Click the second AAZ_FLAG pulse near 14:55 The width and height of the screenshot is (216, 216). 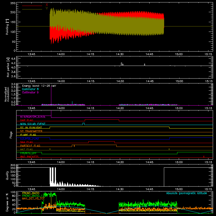(169, 149)
